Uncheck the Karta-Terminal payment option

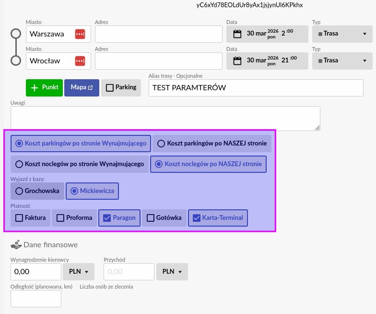218,218
